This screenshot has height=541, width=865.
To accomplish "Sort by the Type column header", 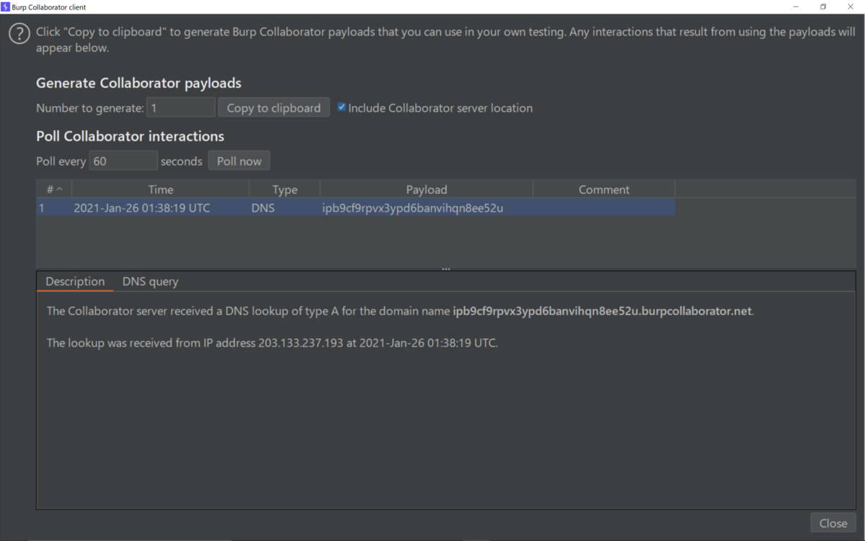I will (x=285, y=189).
